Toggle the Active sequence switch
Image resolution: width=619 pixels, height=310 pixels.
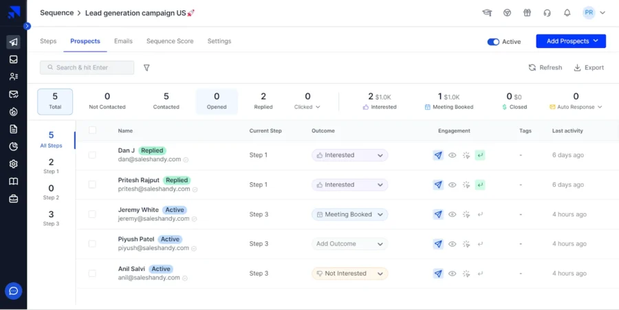point(493,42)
